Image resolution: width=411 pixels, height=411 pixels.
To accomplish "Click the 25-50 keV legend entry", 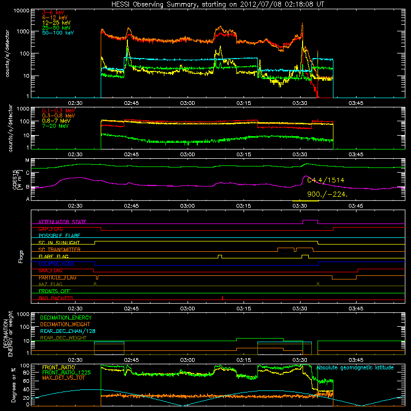I will (57, 28).
